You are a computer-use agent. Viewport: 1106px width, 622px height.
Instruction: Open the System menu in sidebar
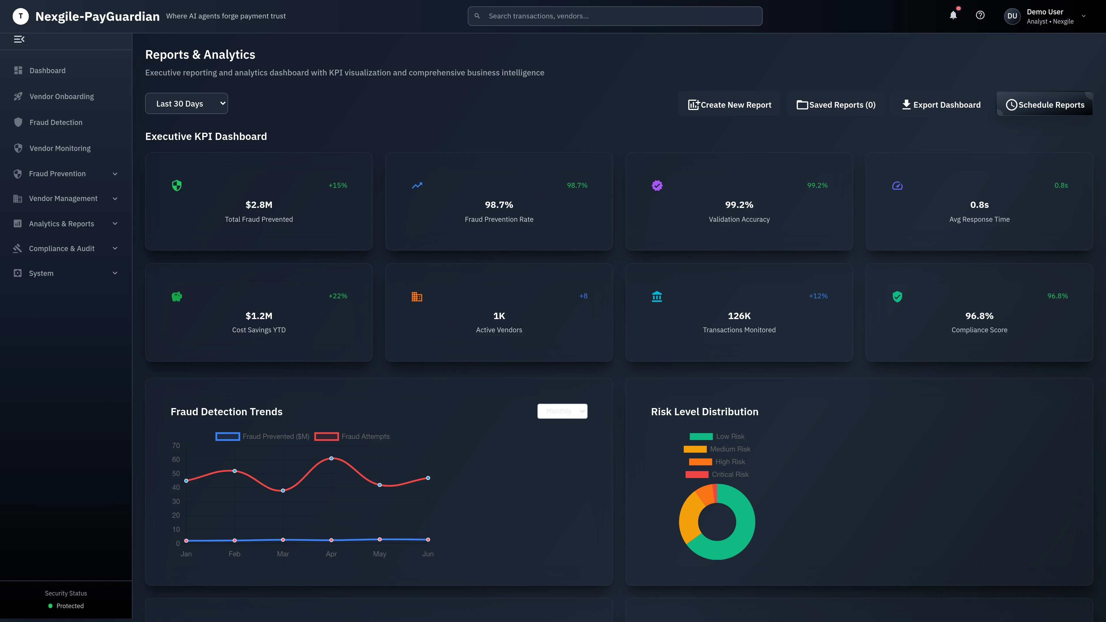coord(41,273)
